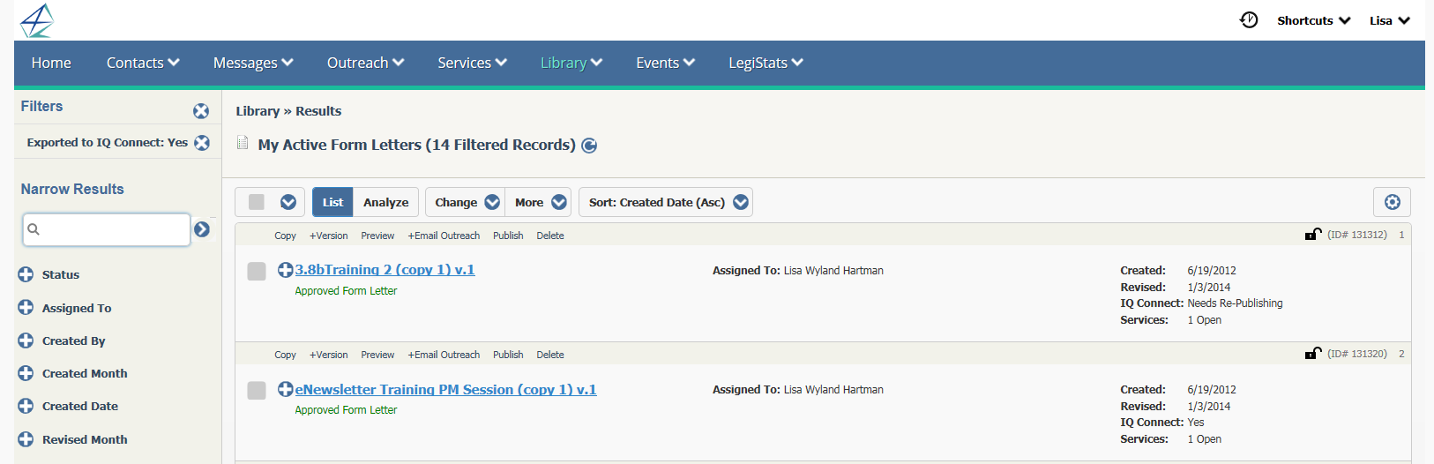Open eNewsletter Training PM Session link
The height and width of the screenshot is (464, 1434).
pyautogui.click(x=445, y=389)
